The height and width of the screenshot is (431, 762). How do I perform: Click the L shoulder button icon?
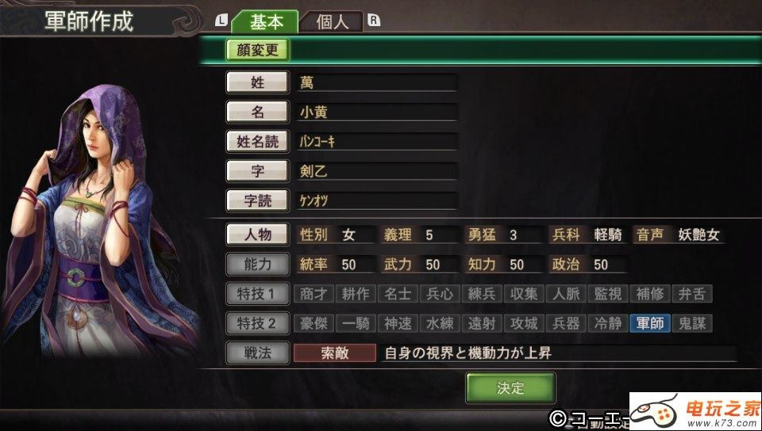221,21
